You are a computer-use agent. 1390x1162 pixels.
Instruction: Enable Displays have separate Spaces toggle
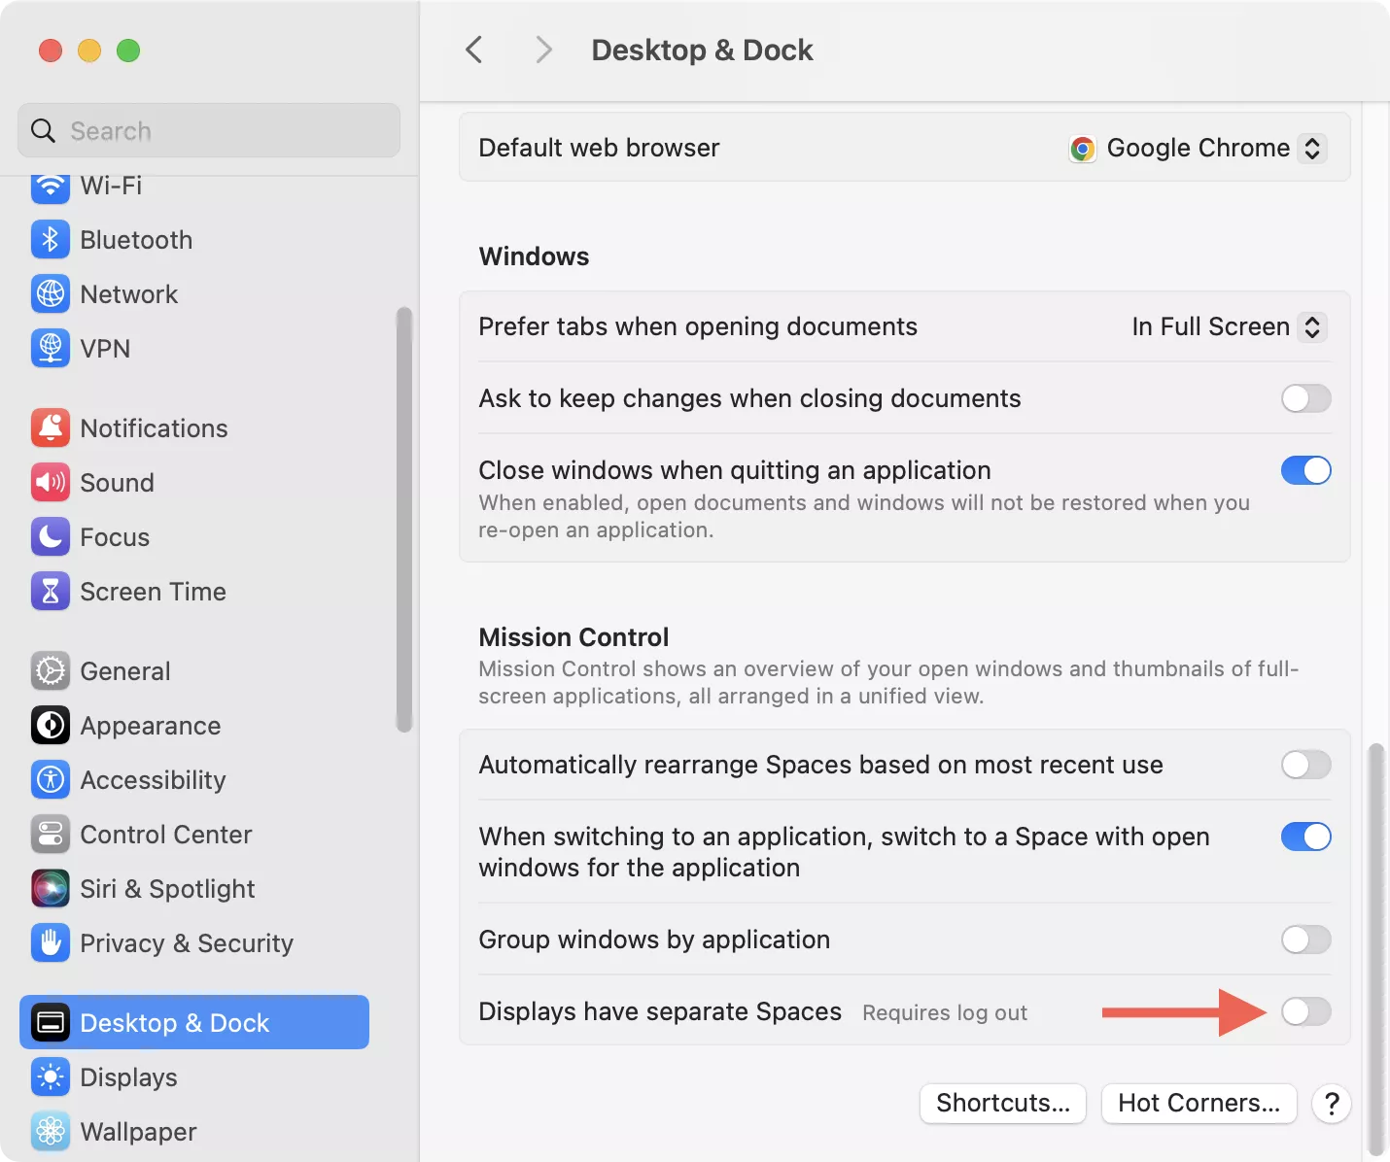tap(1305, 1011)
